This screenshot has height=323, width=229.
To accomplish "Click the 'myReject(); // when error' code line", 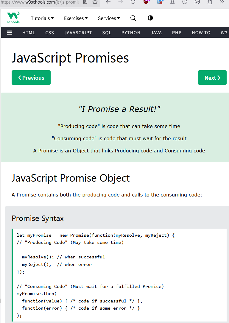I will click(x=57, y=264).
